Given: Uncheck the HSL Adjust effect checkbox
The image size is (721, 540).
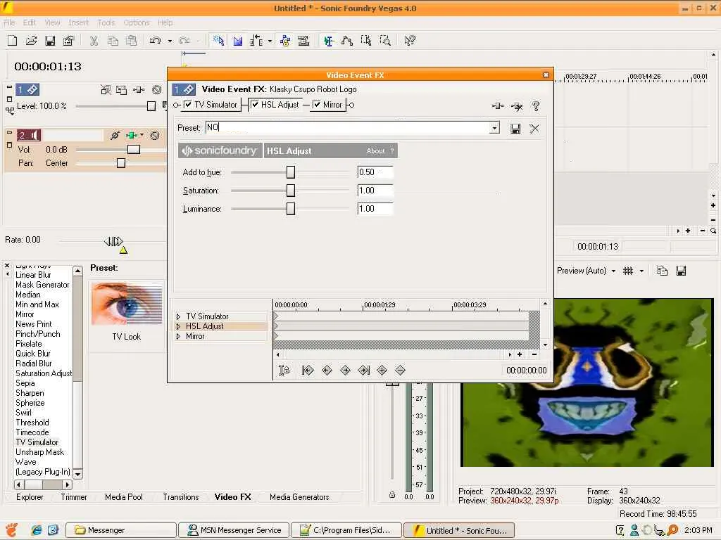Looking at the screenshot, I should [x=254, y=105].
